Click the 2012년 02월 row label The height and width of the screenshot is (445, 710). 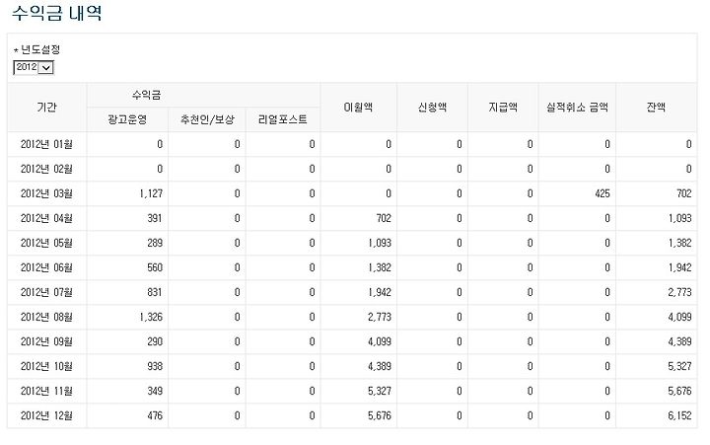[x=46, y=169]
